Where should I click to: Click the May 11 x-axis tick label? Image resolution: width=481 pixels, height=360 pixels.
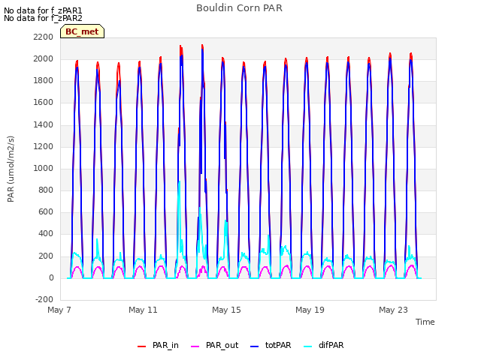coord(143,310)
